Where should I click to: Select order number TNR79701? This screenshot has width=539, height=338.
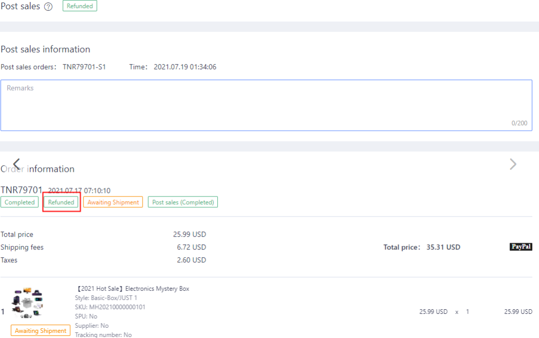22,190
